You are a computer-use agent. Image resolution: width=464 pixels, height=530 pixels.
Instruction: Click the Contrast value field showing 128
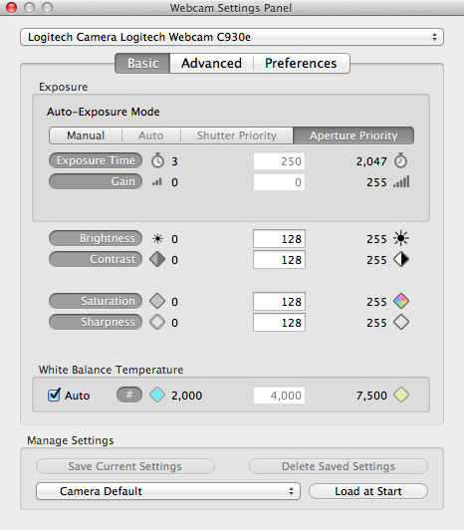279,260
